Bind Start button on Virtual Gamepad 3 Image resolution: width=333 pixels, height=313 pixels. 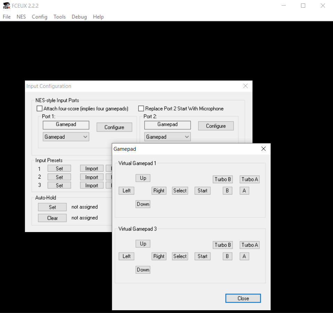[202, 256]
